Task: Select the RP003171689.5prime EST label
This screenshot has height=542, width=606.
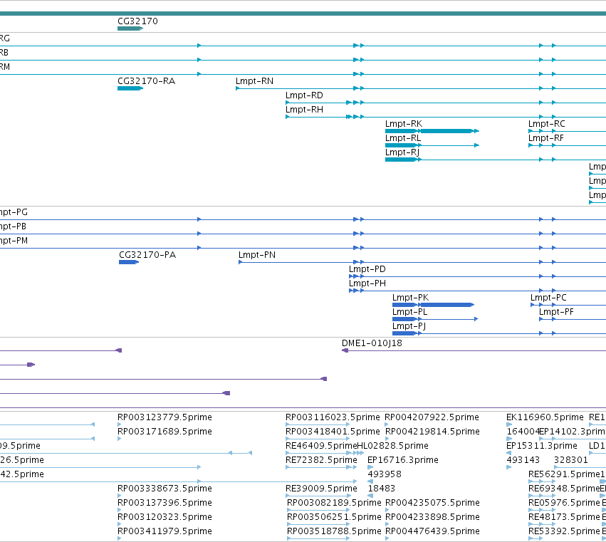Action: (x=164, y=432)
